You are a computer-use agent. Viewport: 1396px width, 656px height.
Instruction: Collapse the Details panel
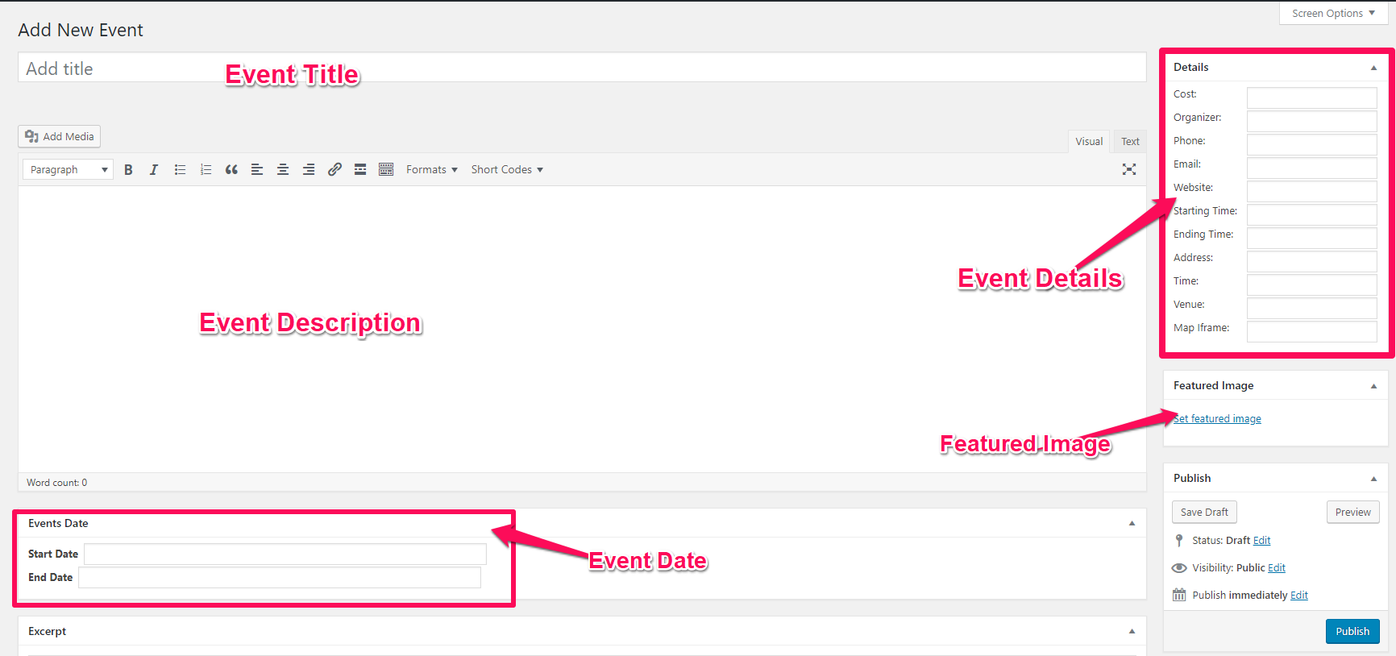point(1373,68)
